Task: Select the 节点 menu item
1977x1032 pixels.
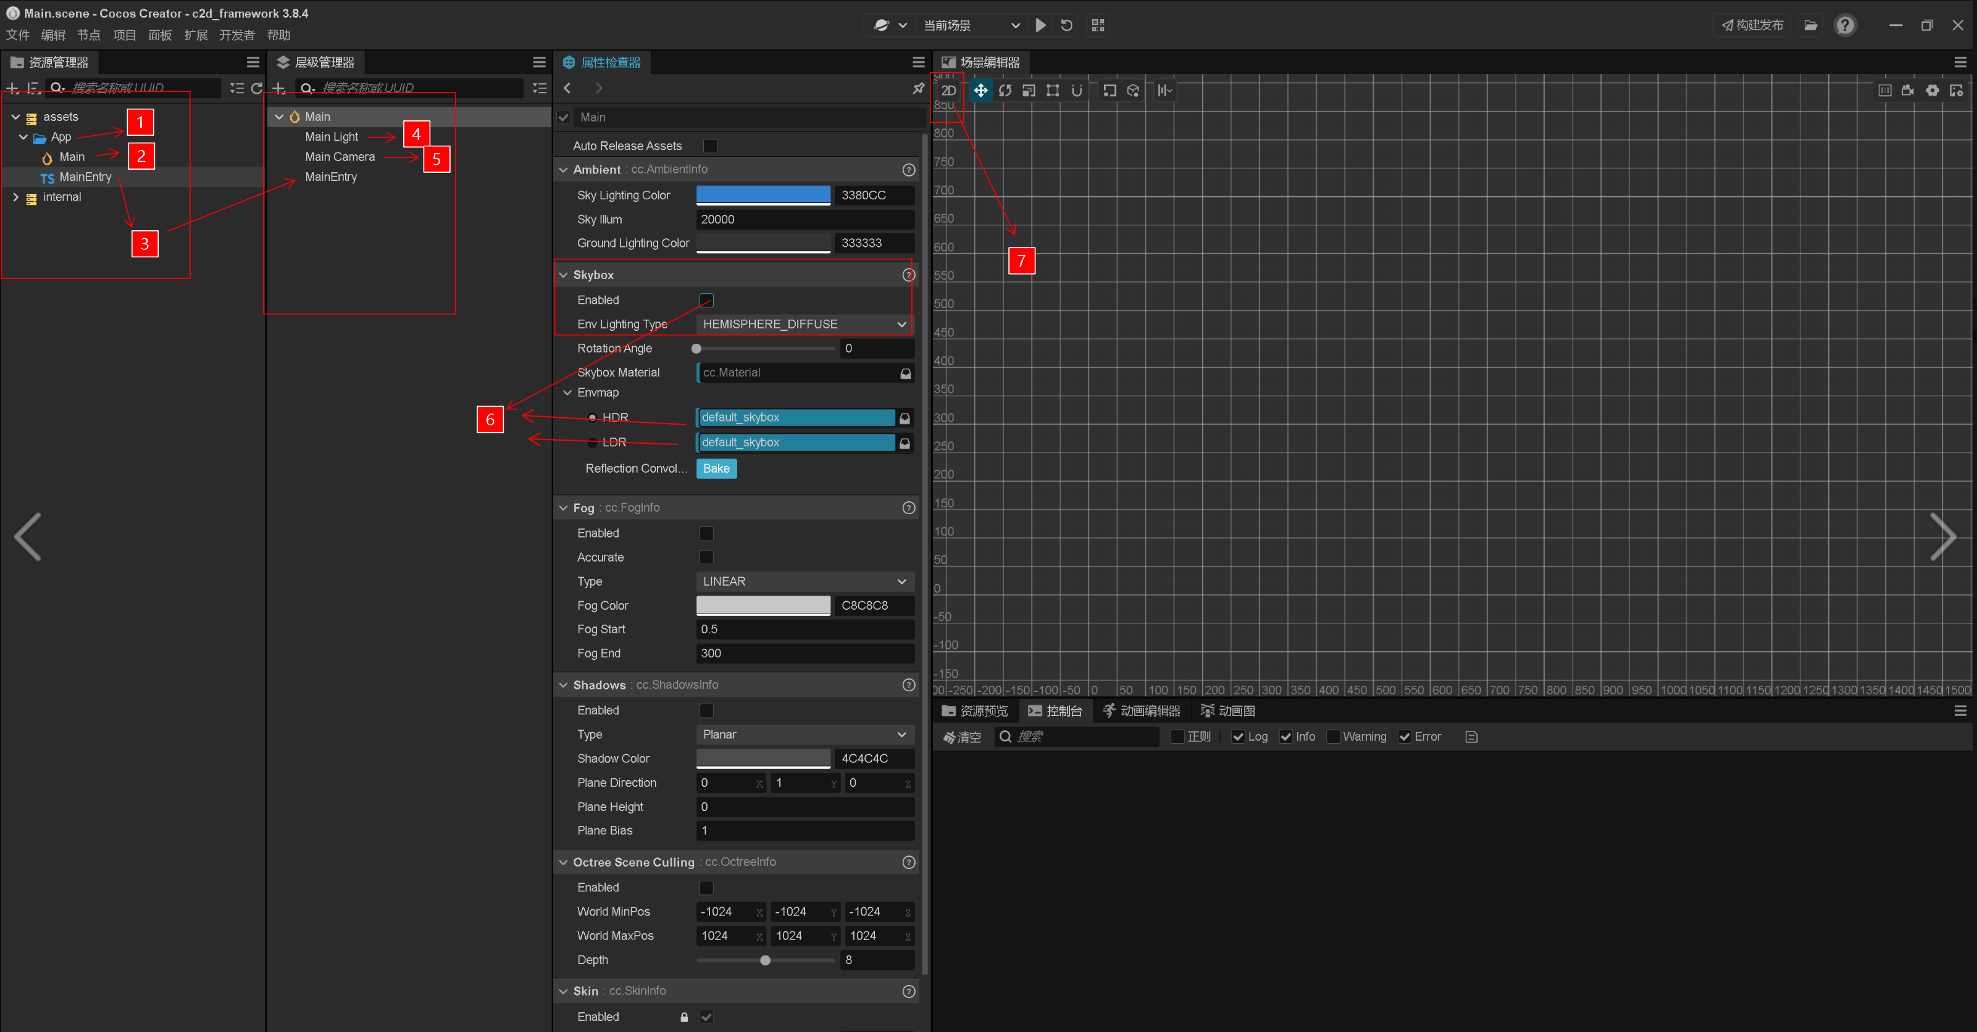Action: point(84,35)
